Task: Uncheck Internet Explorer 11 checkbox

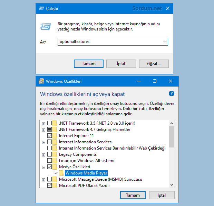Action: (49, 136)
